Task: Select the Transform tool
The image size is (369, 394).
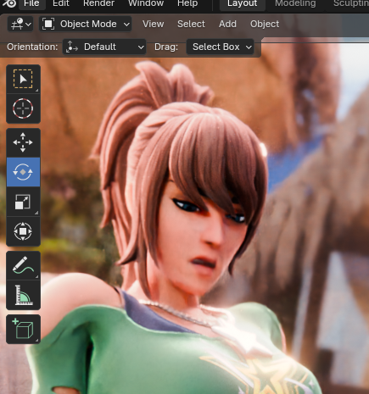Action: [23, 231]
